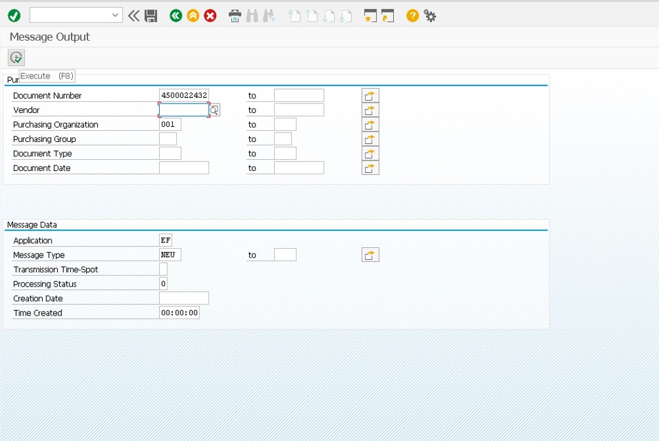
Task: Click the Execute (F8) clock icon
Action: tap(16, 58)
